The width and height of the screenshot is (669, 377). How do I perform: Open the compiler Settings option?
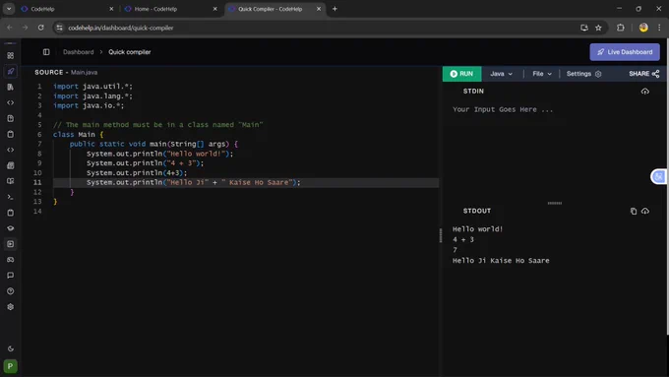click(583, 74)
